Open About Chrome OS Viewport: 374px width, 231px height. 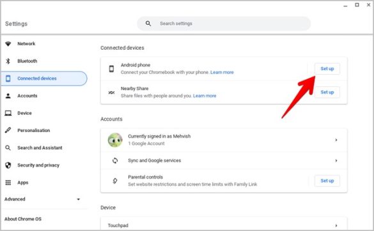(x=23, y=219)
